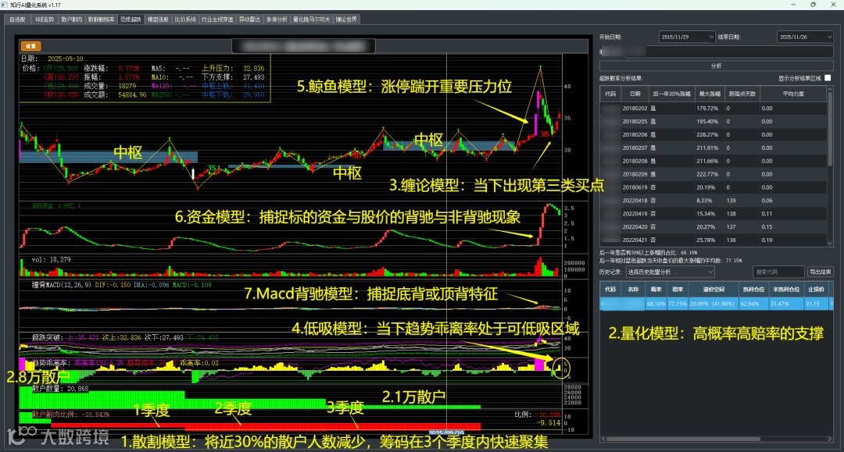Minimize the 知行AI量化系统 window
844x452 pixels.
793,5
